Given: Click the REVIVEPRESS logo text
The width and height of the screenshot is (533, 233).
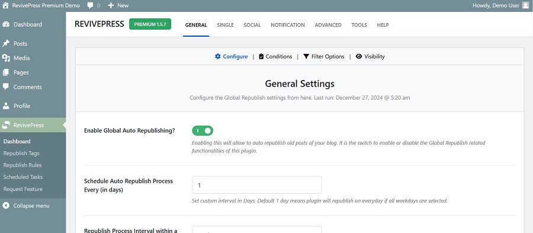Looking at the screenshot, I should [x=99, y=24].
